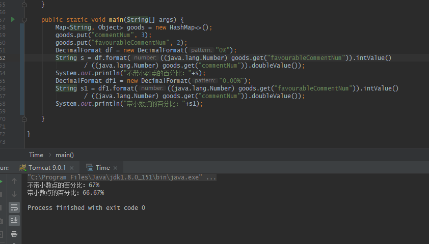Close the Time run tab
The width and height of the screenshot is (429, 244).
pyautogui.click(x=116, y=168)
